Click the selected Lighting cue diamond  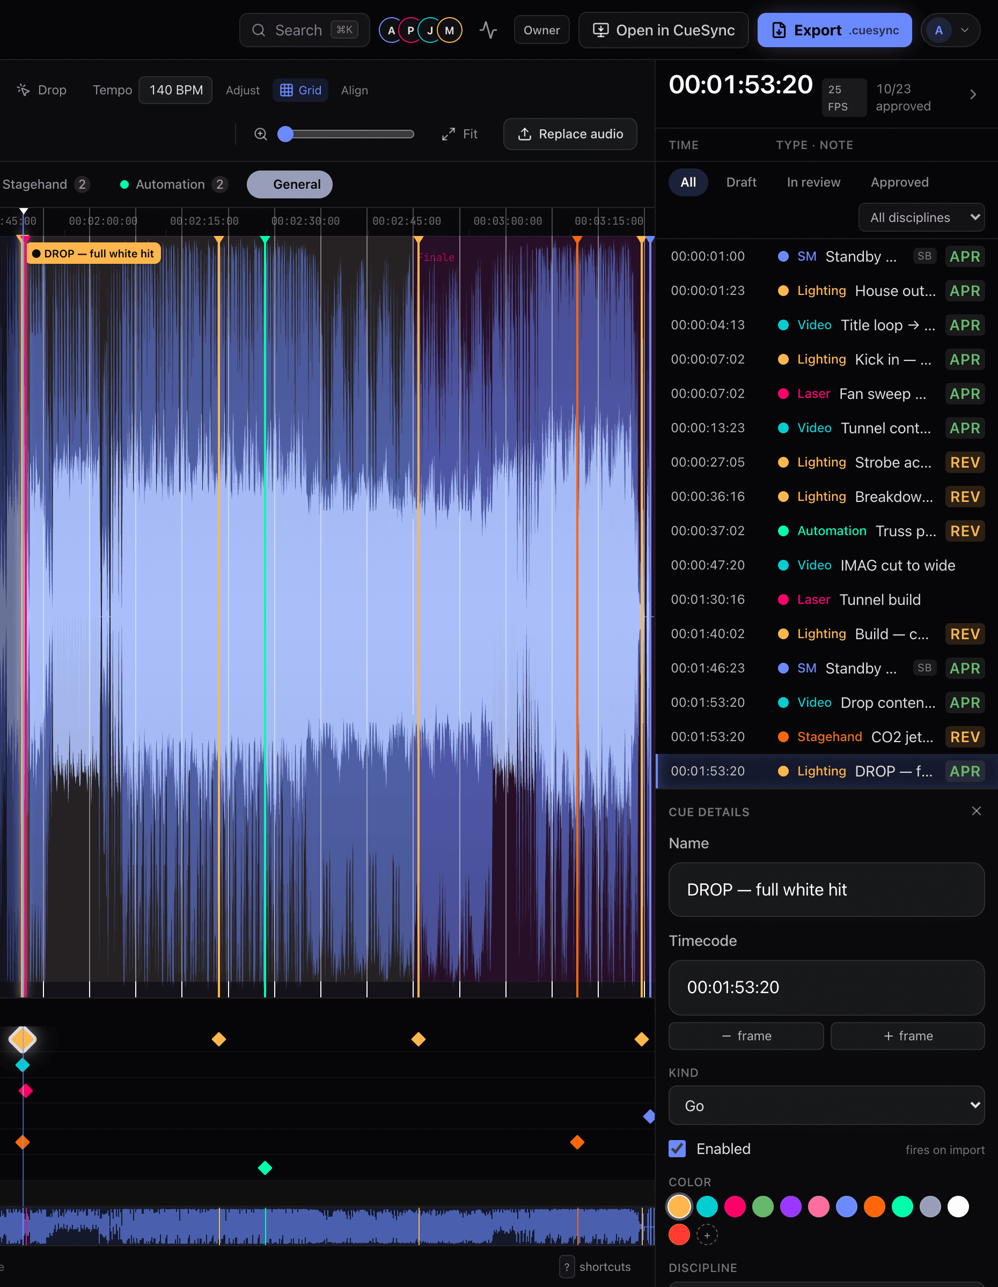click(23, 1039)
